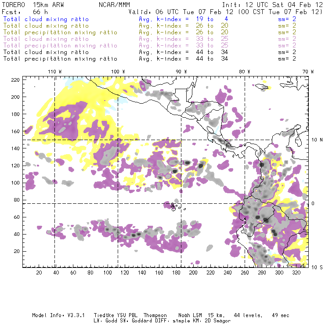This screenshot has height=325, width=325.
Task: Click the horizontal-axis tick label '260'
Action: point(245,273)
